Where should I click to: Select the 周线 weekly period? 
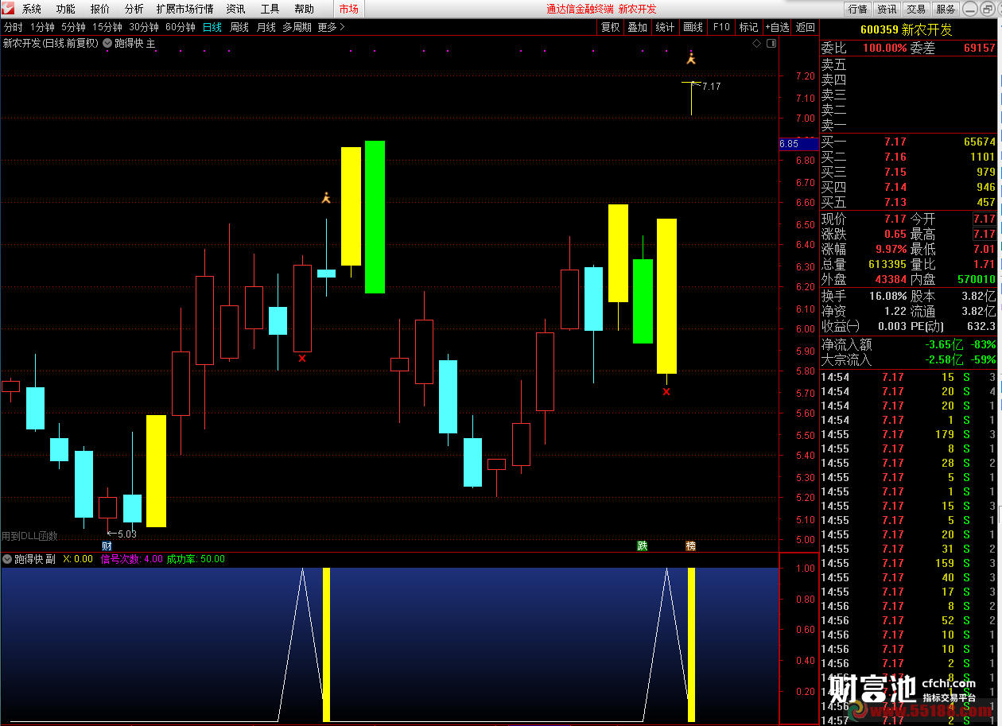239,27
